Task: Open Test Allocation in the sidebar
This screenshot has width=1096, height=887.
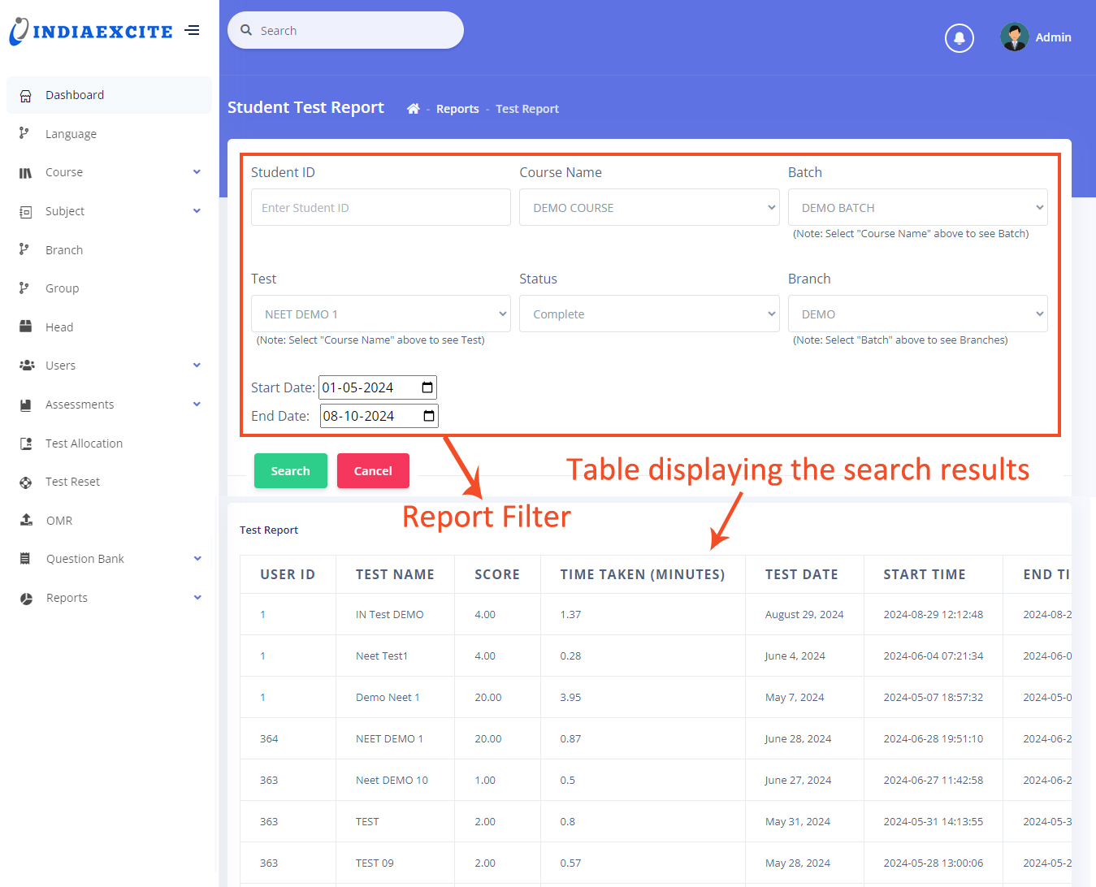Action: coord(84,443)
